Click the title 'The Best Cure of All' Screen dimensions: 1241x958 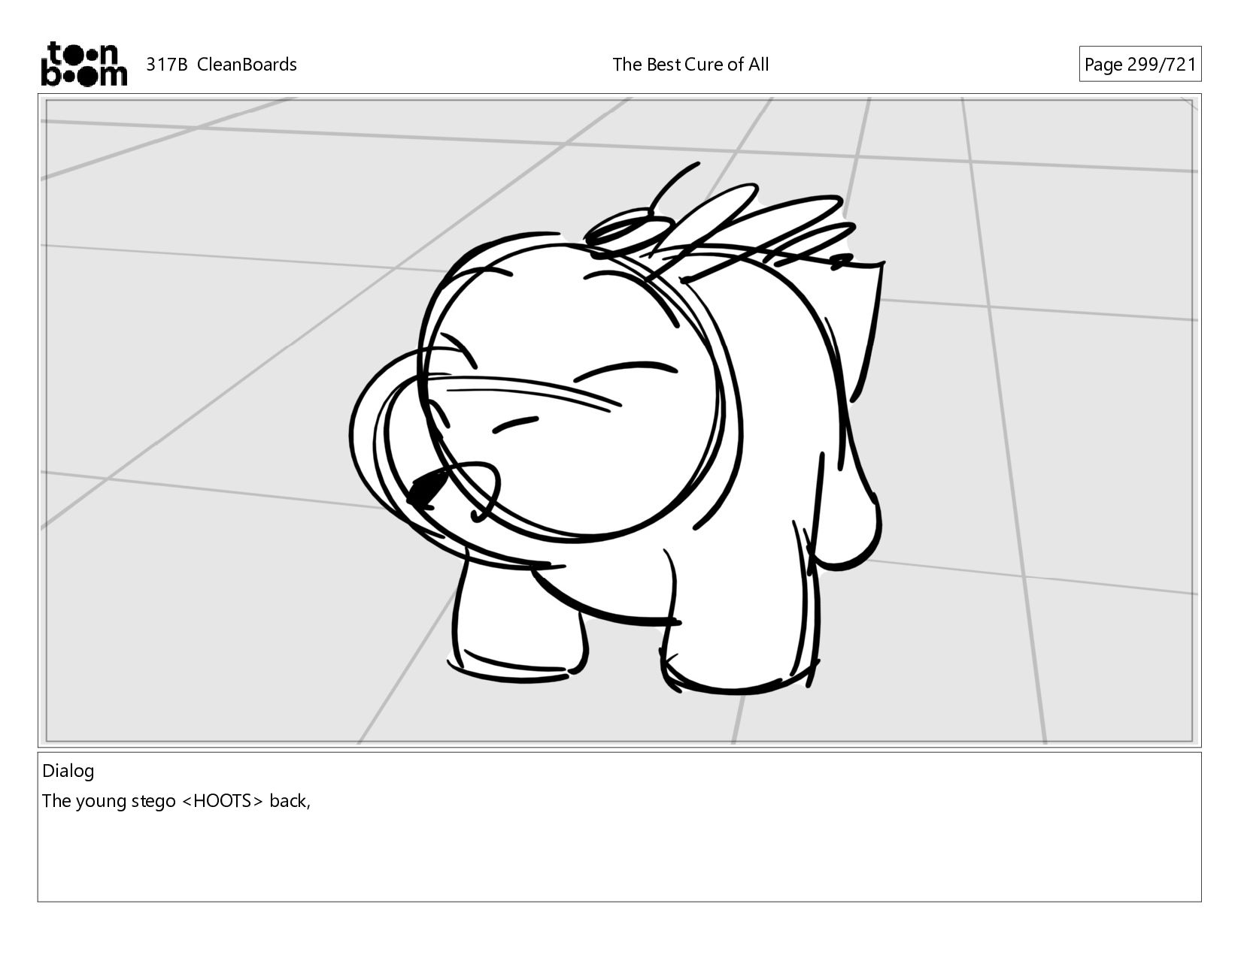click(690, 65)
